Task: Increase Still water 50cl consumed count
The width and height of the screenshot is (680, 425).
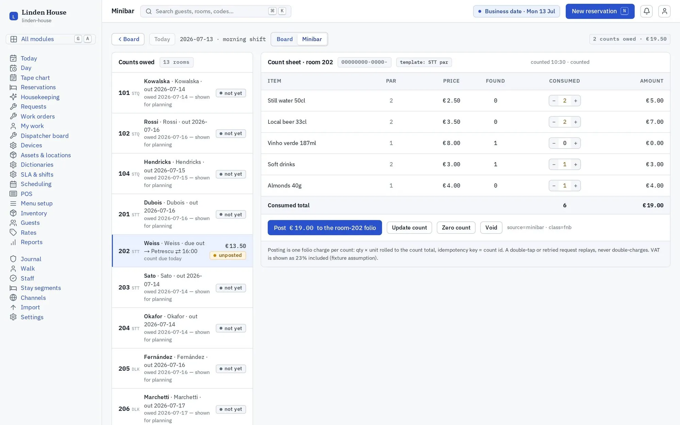Action: tap(575, 101)
